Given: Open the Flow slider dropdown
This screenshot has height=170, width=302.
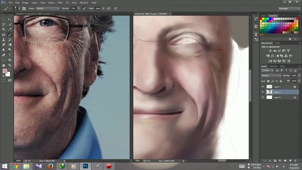Looking at the screenshot, I should coord(103,8).
